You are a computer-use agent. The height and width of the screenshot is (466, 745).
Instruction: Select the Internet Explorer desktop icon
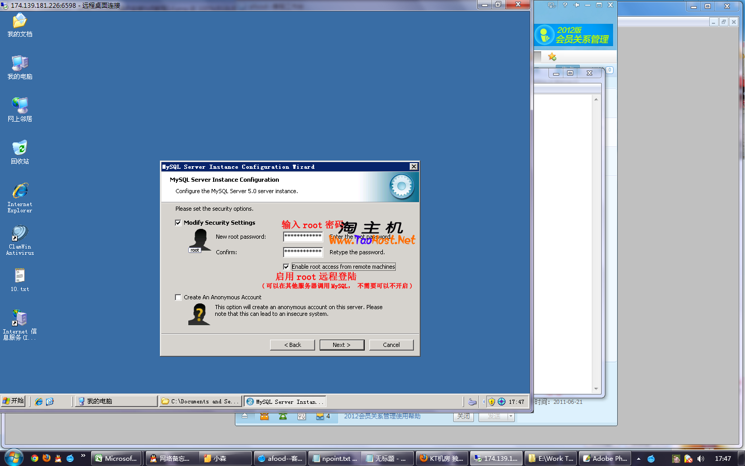click(x=20, y=198)
